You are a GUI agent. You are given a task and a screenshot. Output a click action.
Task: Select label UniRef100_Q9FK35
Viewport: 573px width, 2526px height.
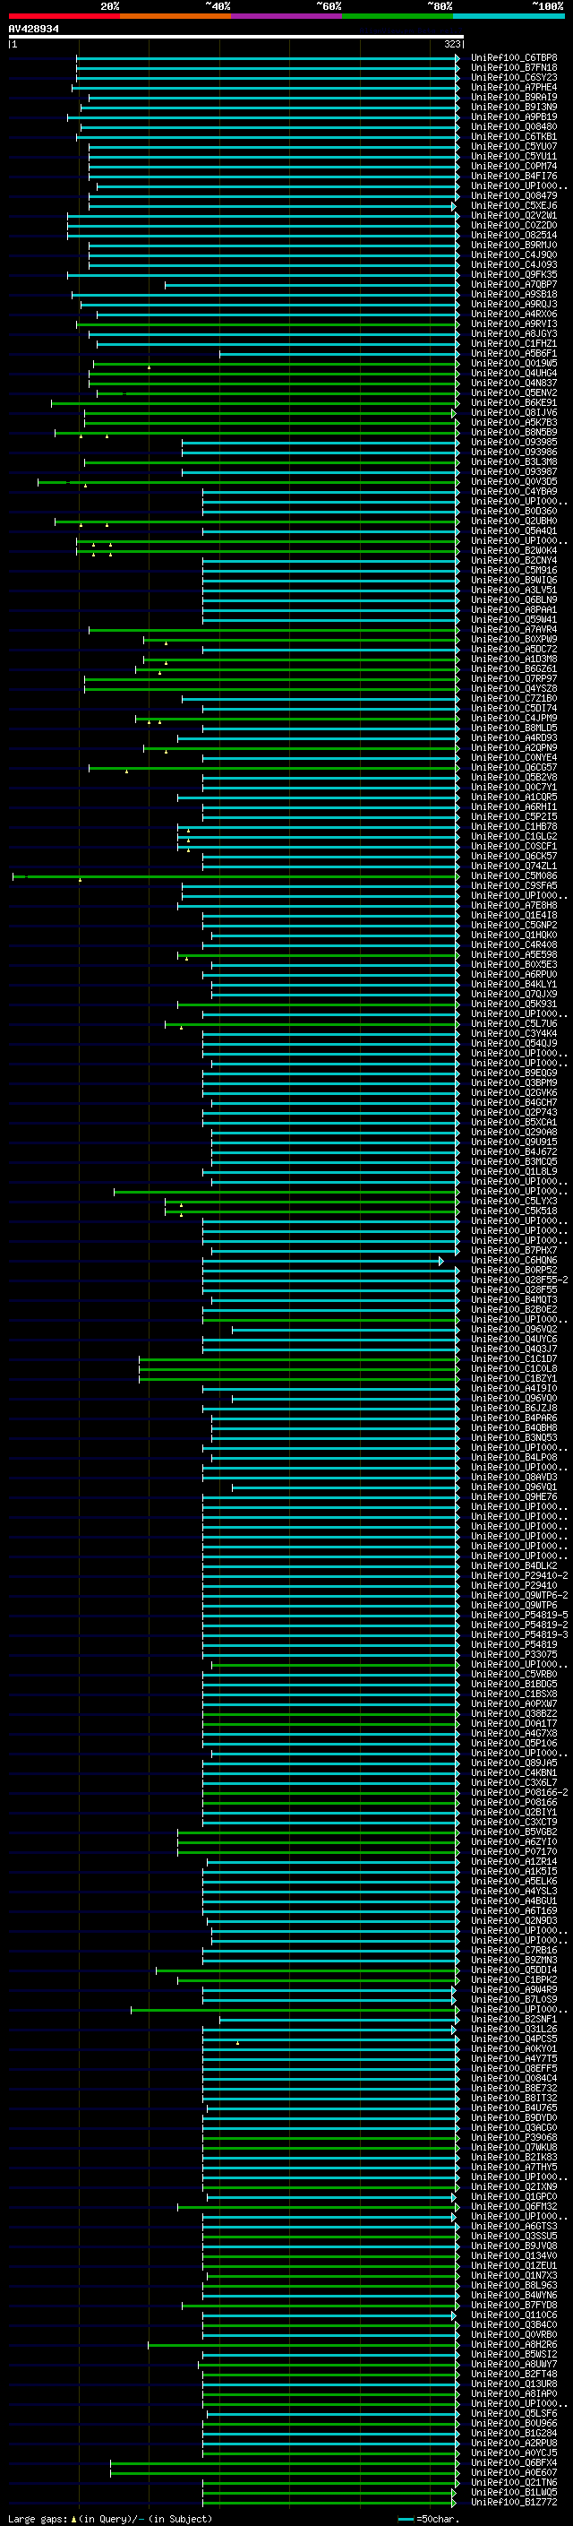pyautogui.click(x=514, y=274)
